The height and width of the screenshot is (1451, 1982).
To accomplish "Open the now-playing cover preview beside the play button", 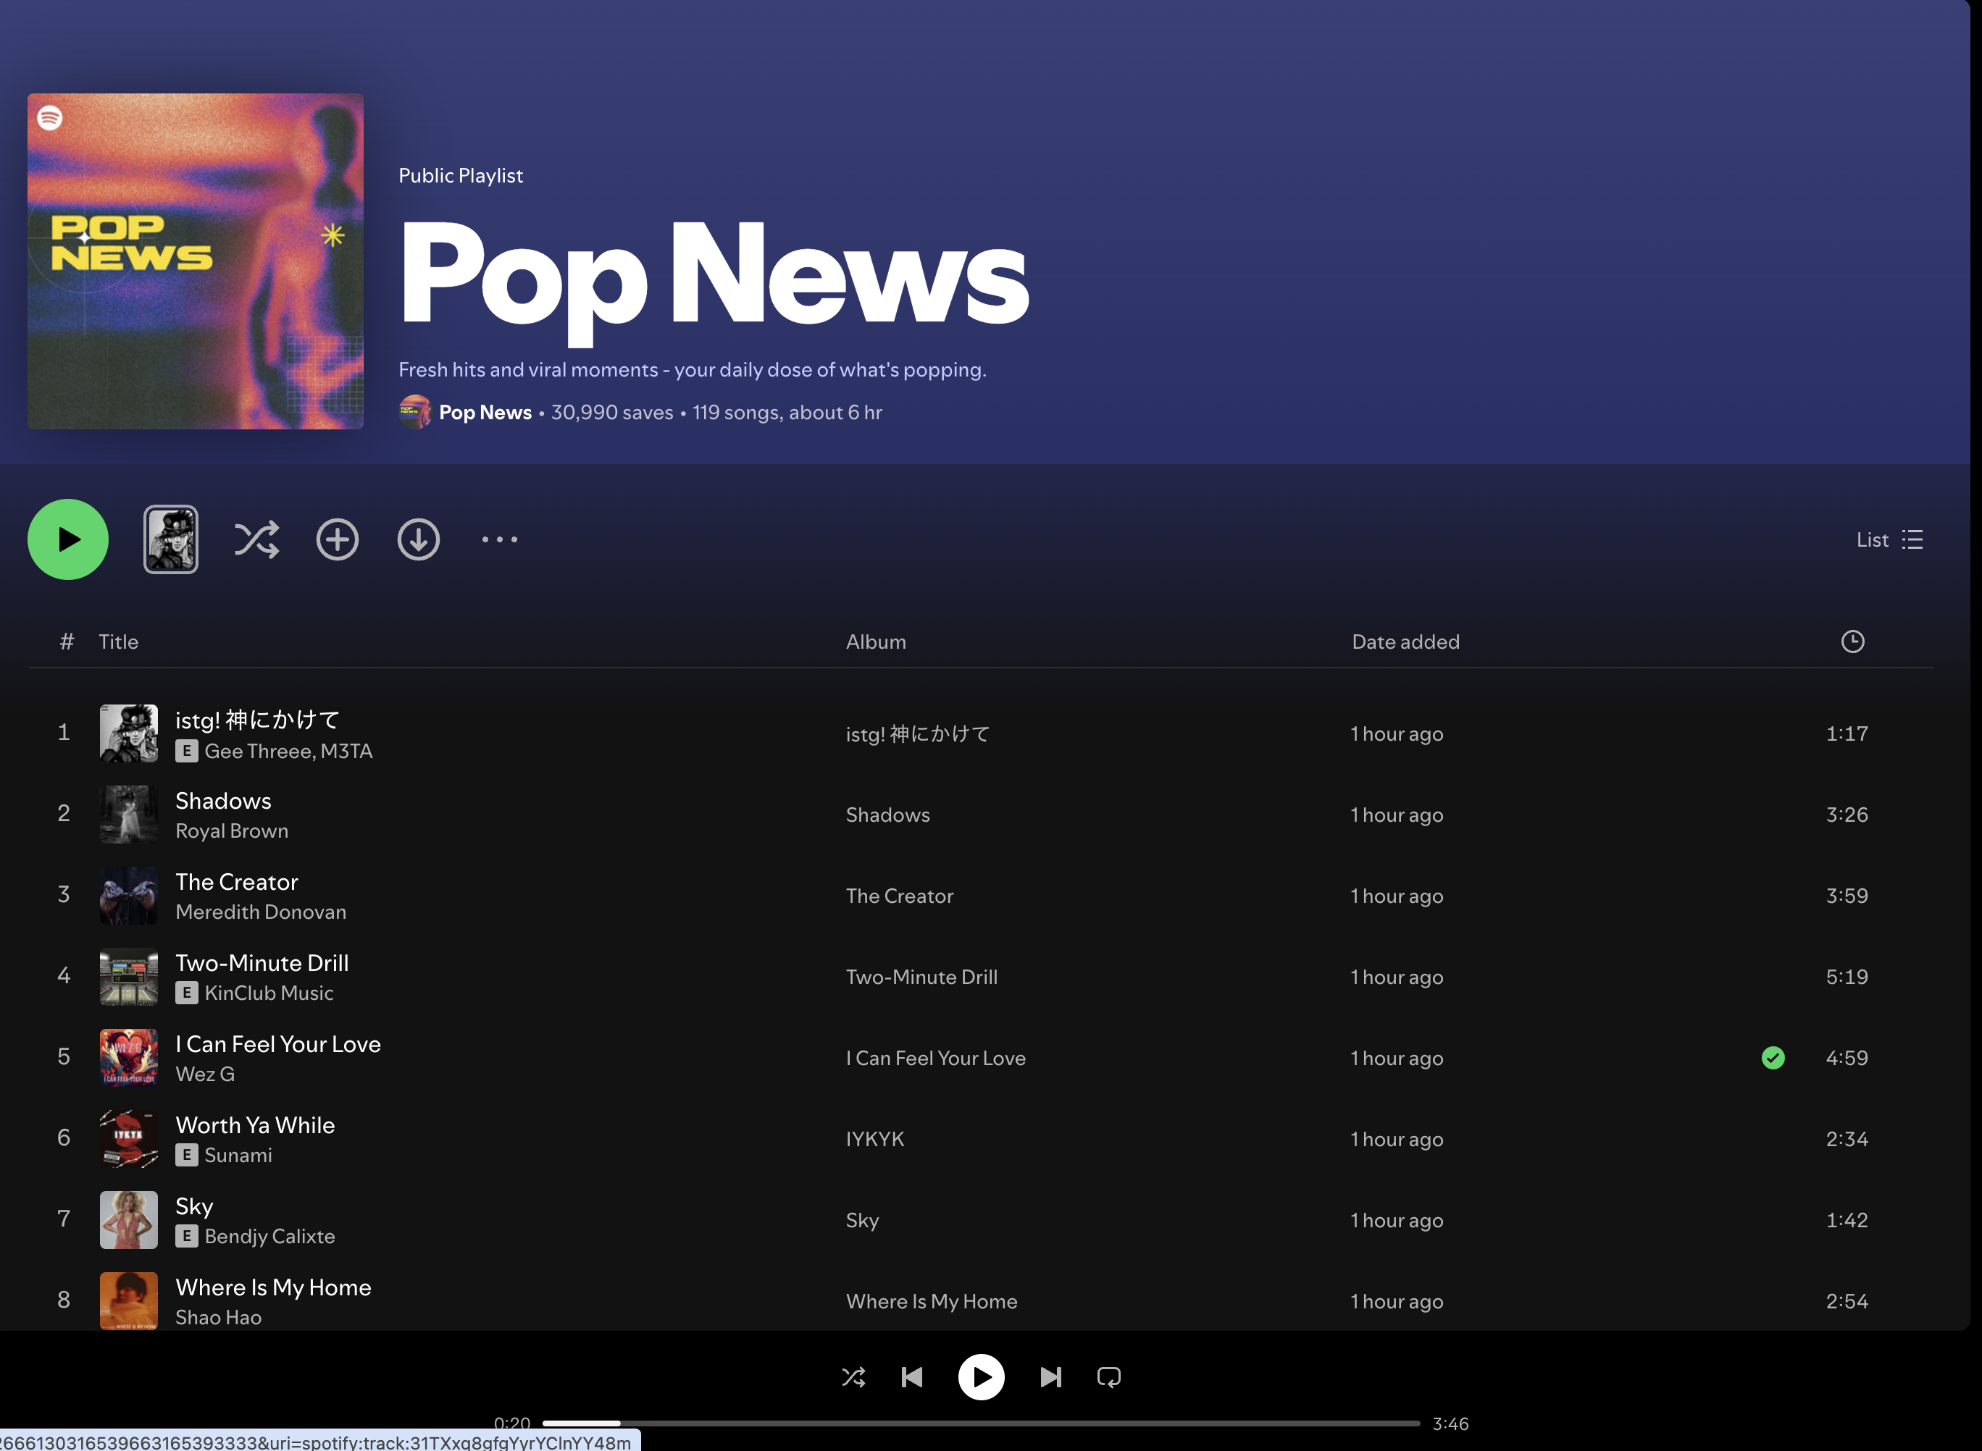I will [x=170, y=539].
